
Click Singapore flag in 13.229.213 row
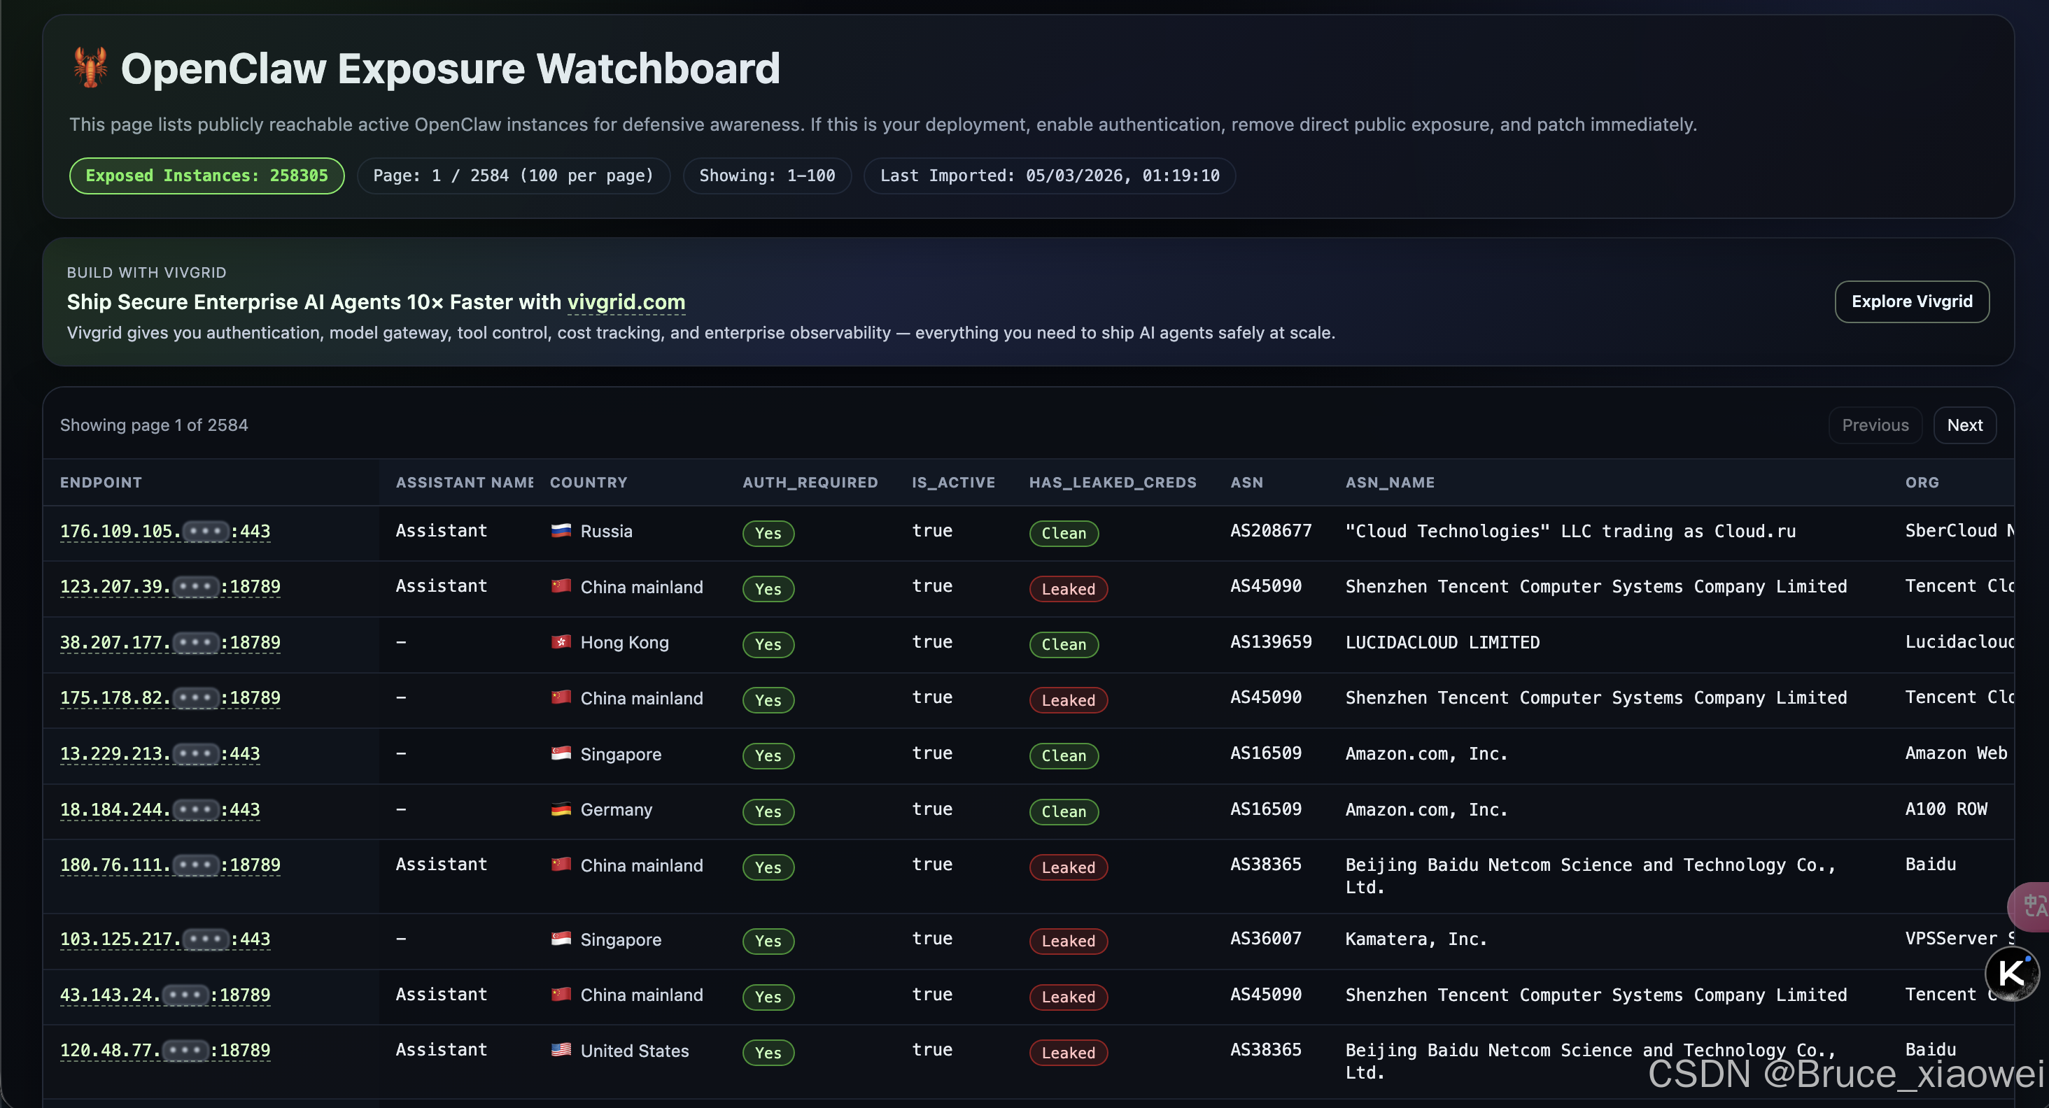(x=561, y=753)
